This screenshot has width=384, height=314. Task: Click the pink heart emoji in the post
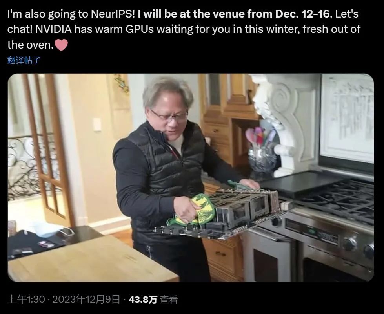61,45
